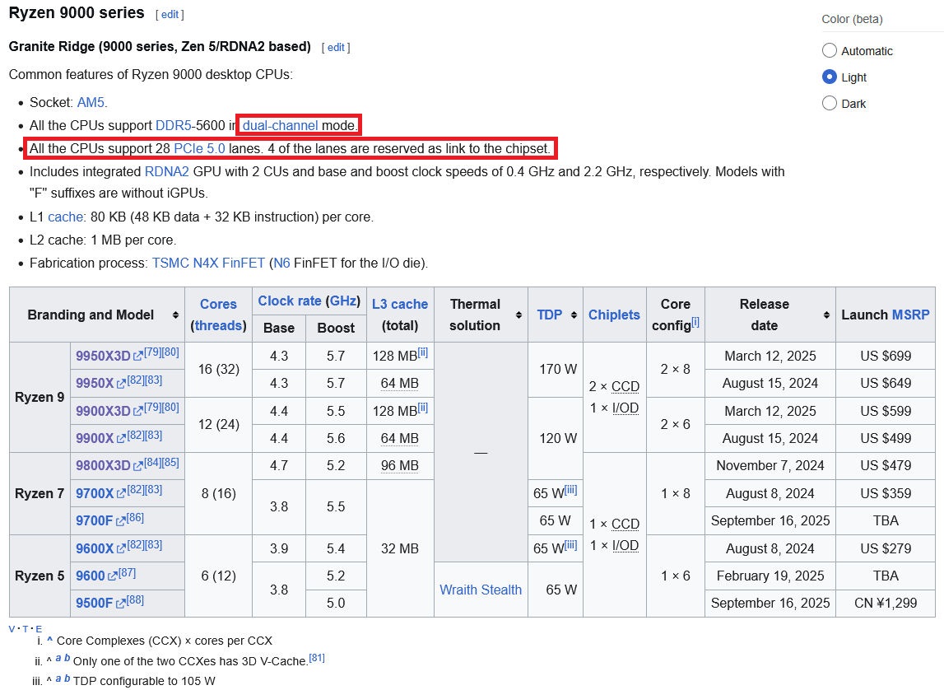Open the AM5 socket link
The image size is (944, 690).
pos(91,102)
